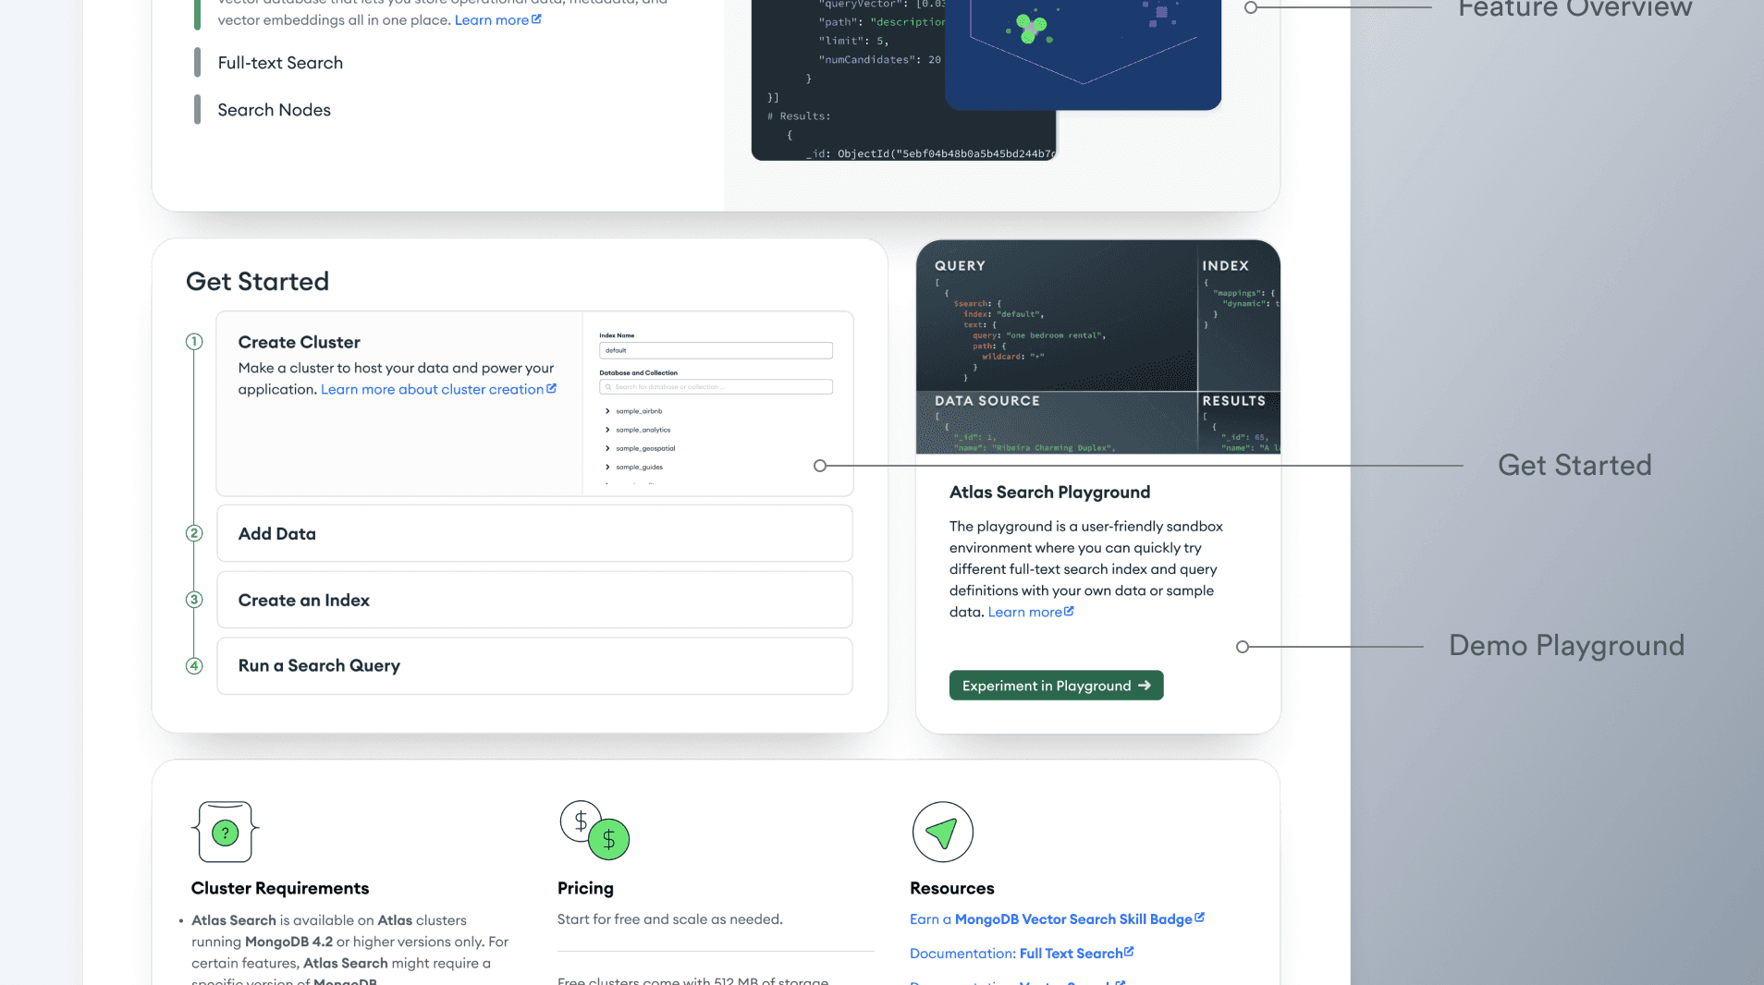
Task: Expand the sample_geospatial database chevron
Action: pos(607,448)
